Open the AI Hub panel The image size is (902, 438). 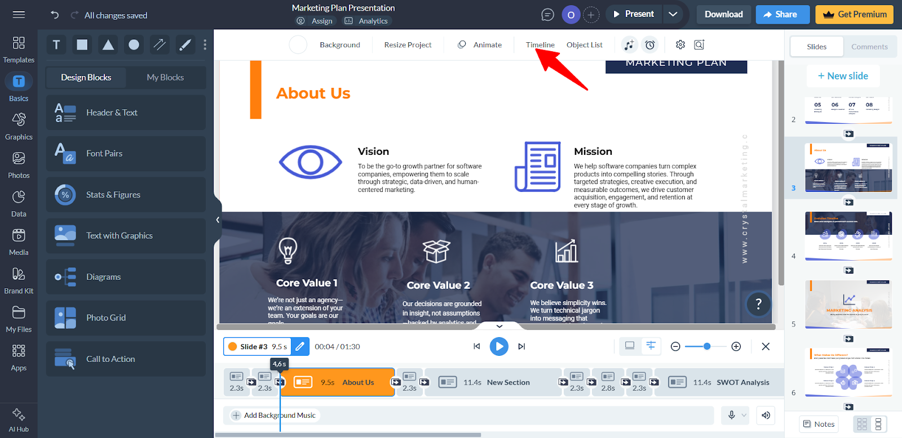point(19,420)
